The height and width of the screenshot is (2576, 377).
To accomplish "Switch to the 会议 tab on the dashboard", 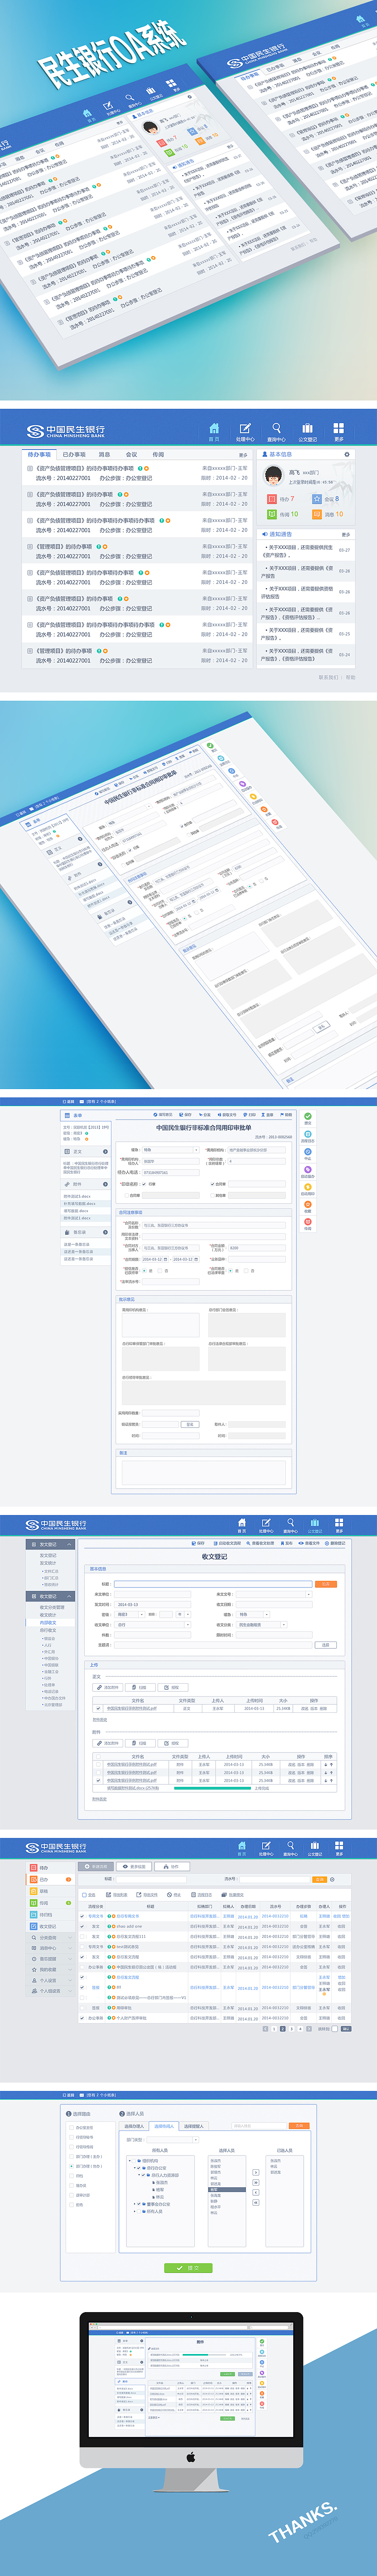I will point(131,454).
